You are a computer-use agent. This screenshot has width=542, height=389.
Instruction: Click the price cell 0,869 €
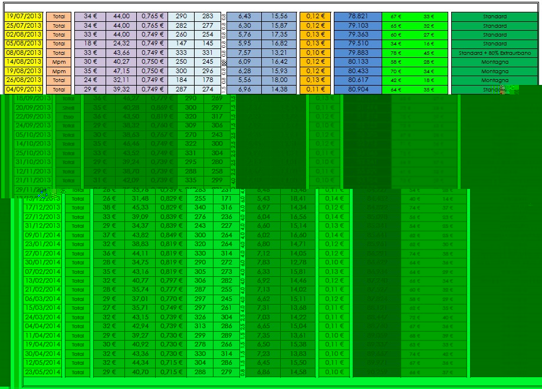(x=162, y=107)
